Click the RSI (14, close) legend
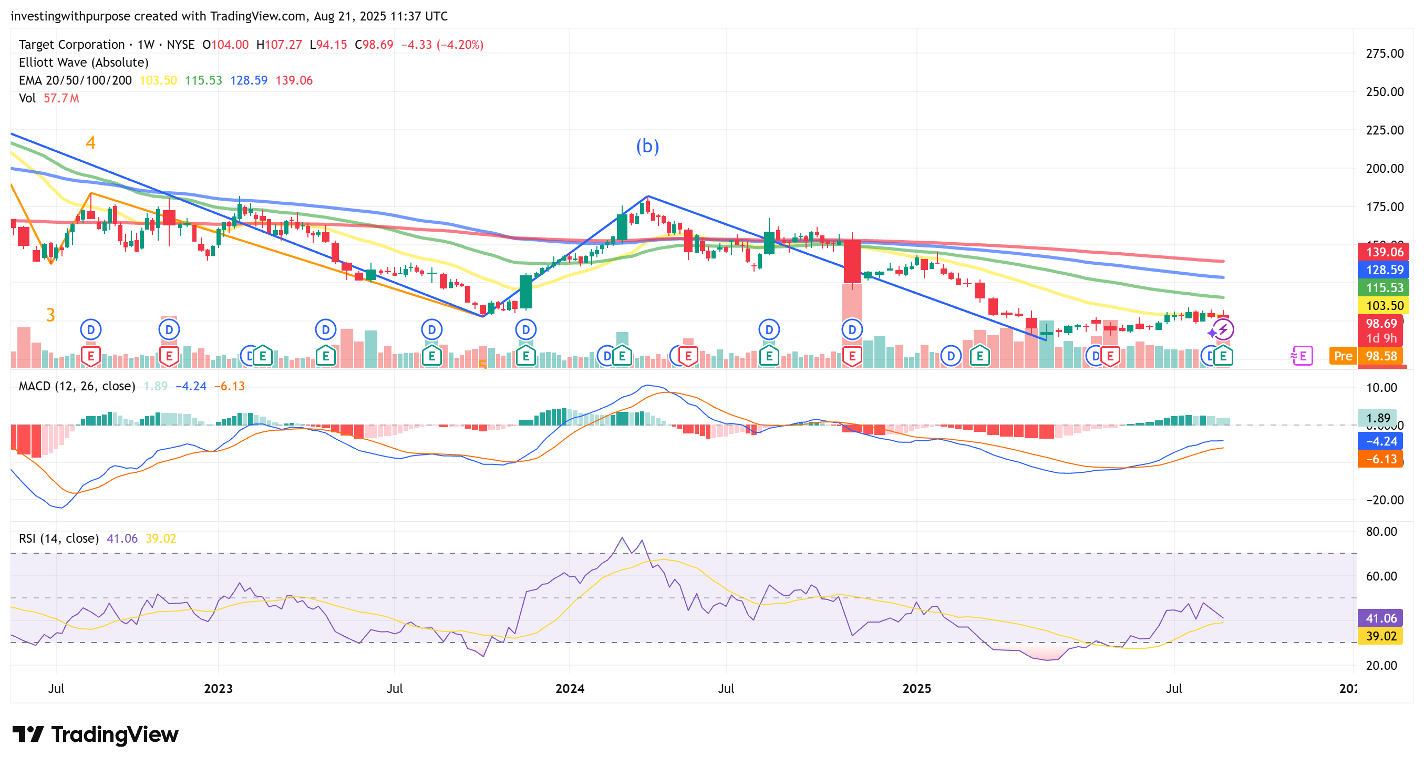 (59, 539)
